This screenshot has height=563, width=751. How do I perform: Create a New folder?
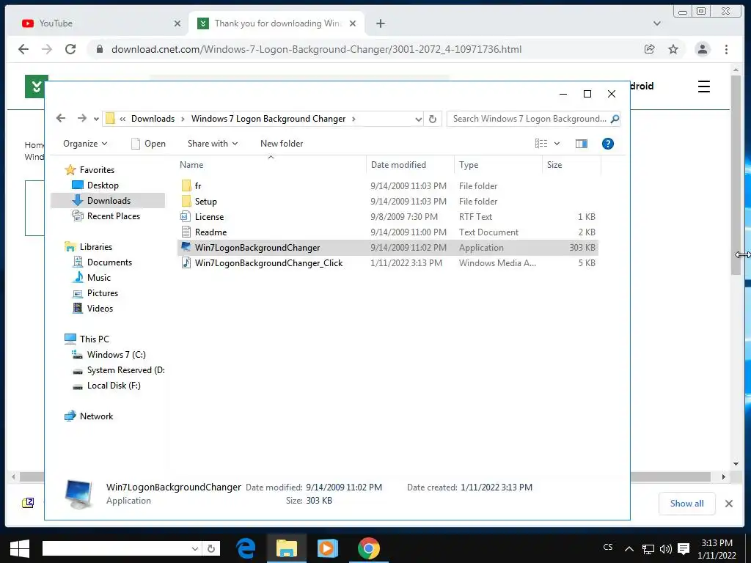(282, 144)
